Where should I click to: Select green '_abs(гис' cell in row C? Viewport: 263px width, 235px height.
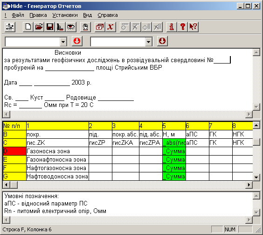(174, 142)
